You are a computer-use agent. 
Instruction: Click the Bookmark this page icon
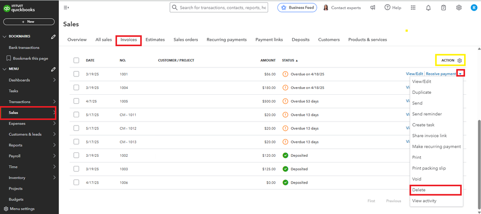[x=9, y=58]
